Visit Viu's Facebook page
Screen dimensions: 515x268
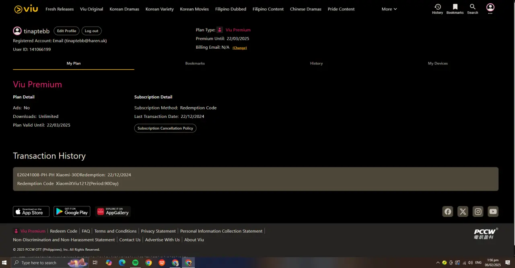coord(448,212)
